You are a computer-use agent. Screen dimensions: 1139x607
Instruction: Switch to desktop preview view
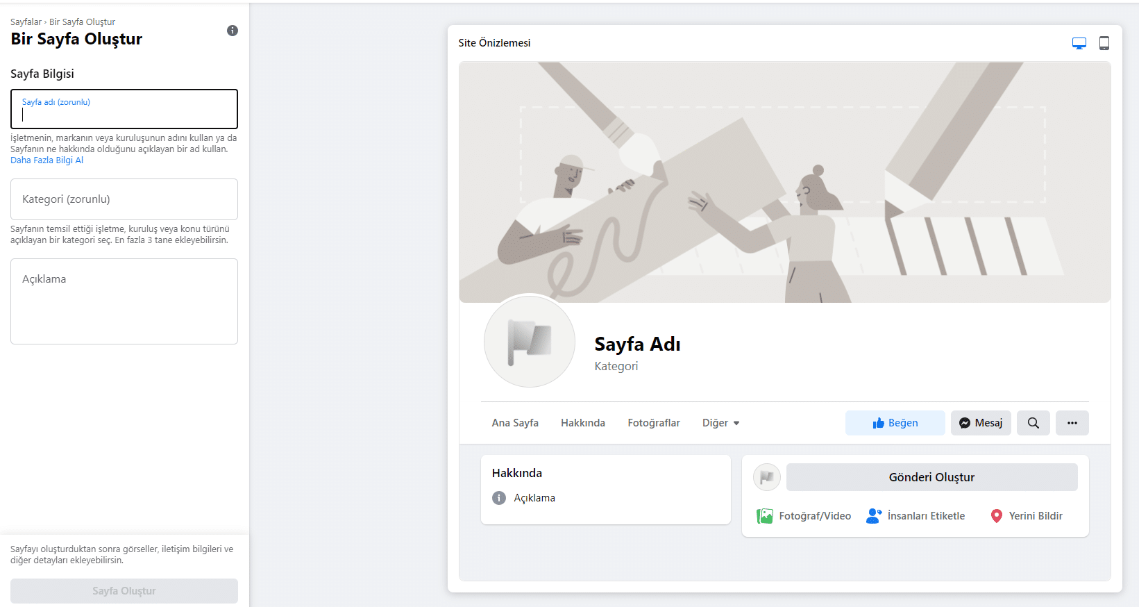(x=1079, y=43)
